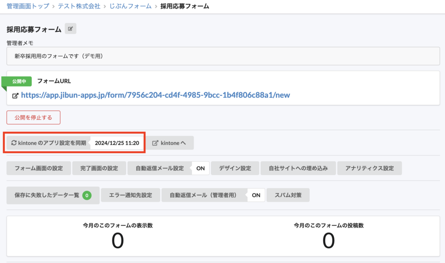
Task: Open エラー通知先設定
Action: click(x=130, y=195)
